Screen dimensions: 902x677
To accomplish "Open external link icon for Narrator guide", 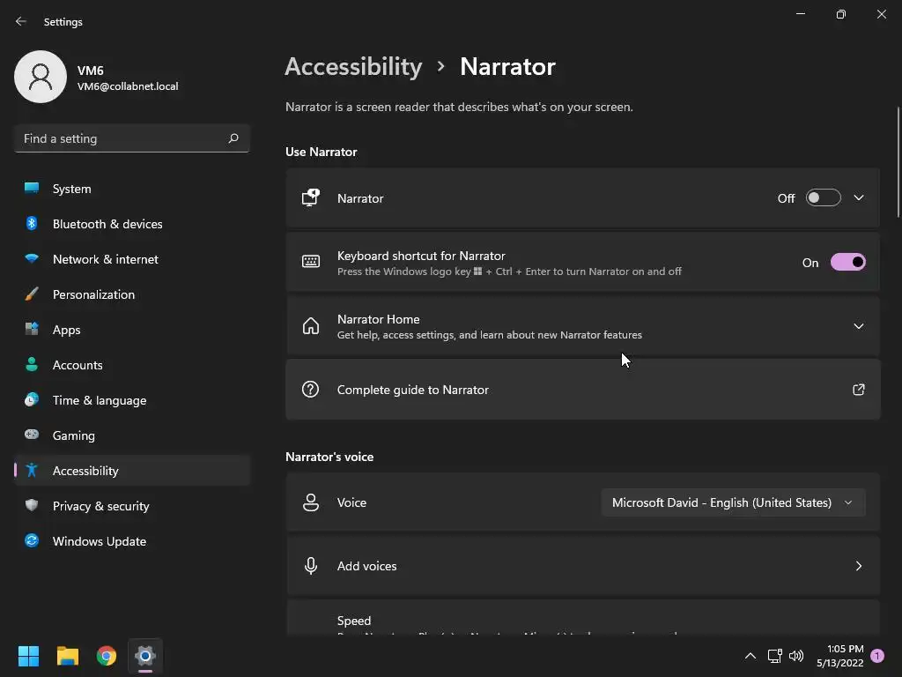I will pos(858,390).
